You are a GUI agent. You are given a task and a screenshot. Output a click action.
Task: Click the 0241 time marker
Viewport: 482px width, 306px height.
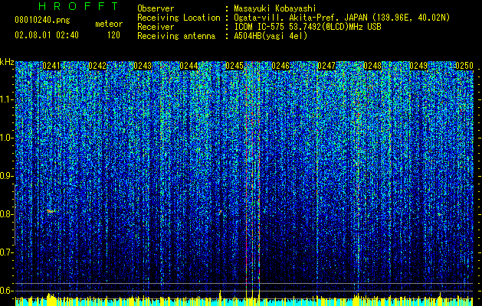coord(51,66)
